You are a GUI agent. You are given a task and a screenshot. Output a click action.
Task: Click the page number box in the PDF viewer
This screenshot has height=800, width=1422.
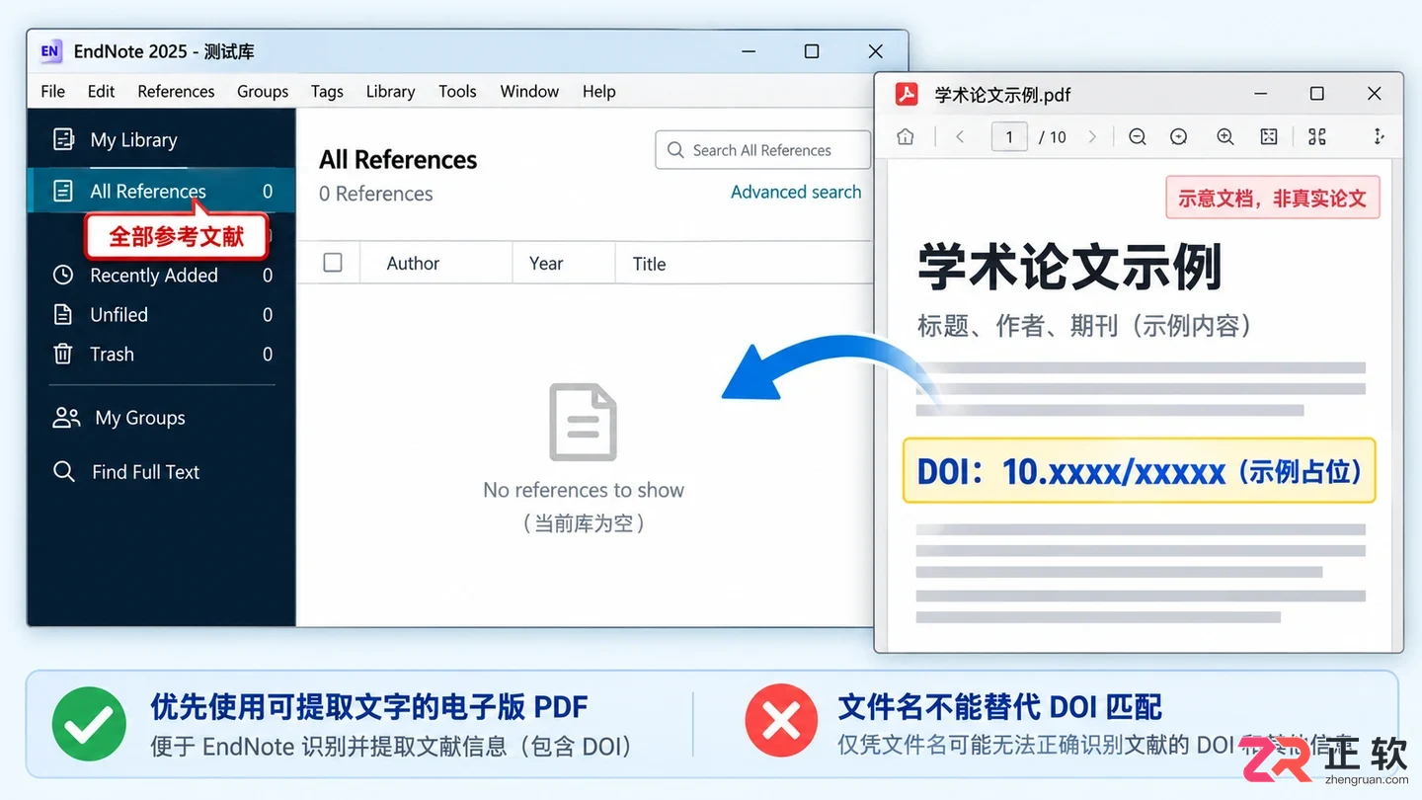point(1009,137)
